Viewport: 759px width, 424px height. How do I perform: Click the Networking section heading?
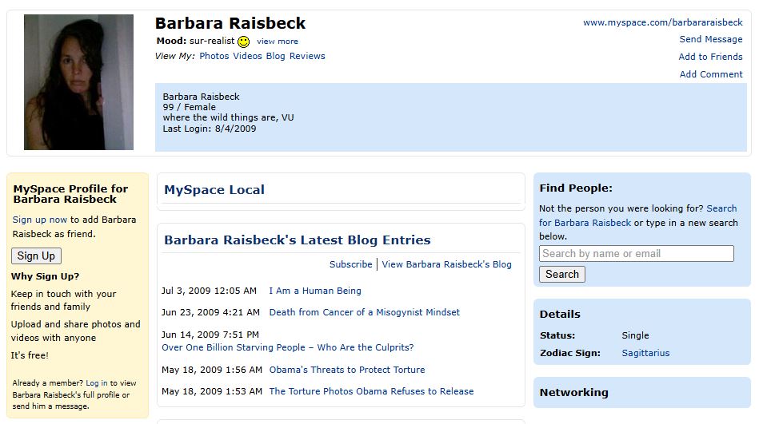(x=573, y=393)
